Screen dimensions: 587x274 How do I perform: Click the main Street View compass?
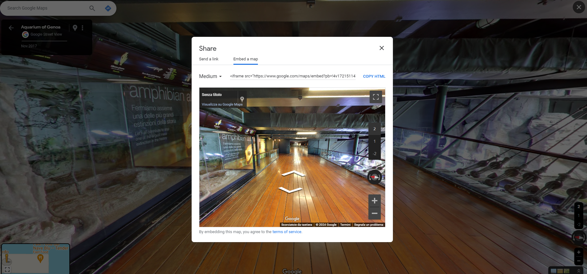click(579, 237)
